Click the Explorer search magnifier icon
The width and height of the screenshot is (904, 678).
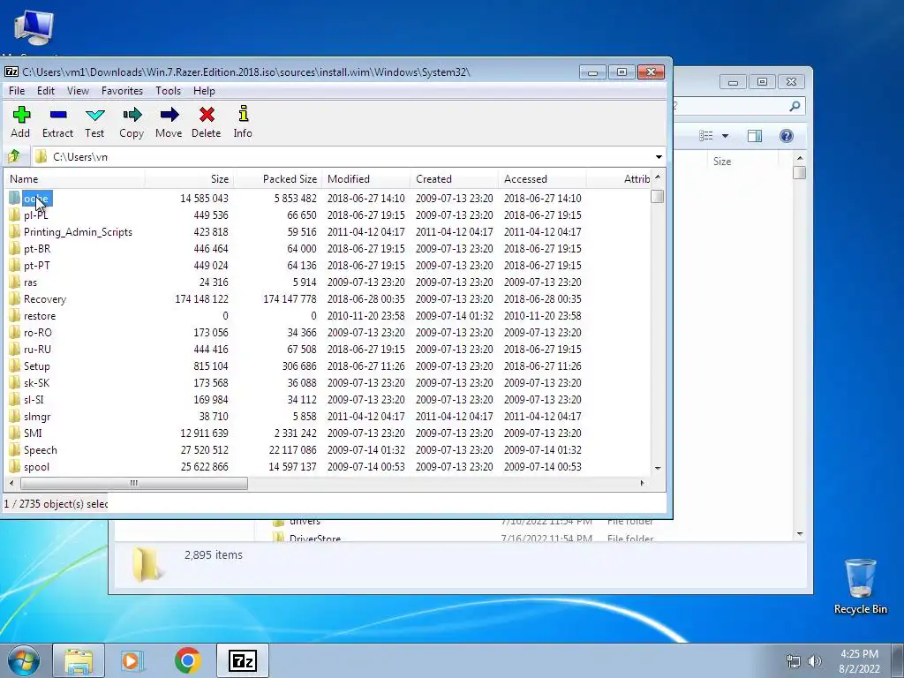(x=795, y=106)
